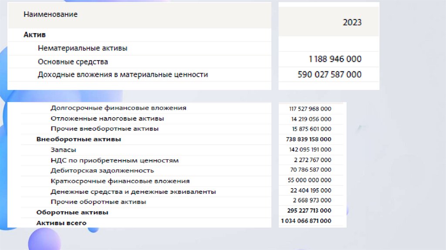The width and height of the screenshot is (446, 250).
Task: Select the bold 'Актив' section heading
Action: 34,35
